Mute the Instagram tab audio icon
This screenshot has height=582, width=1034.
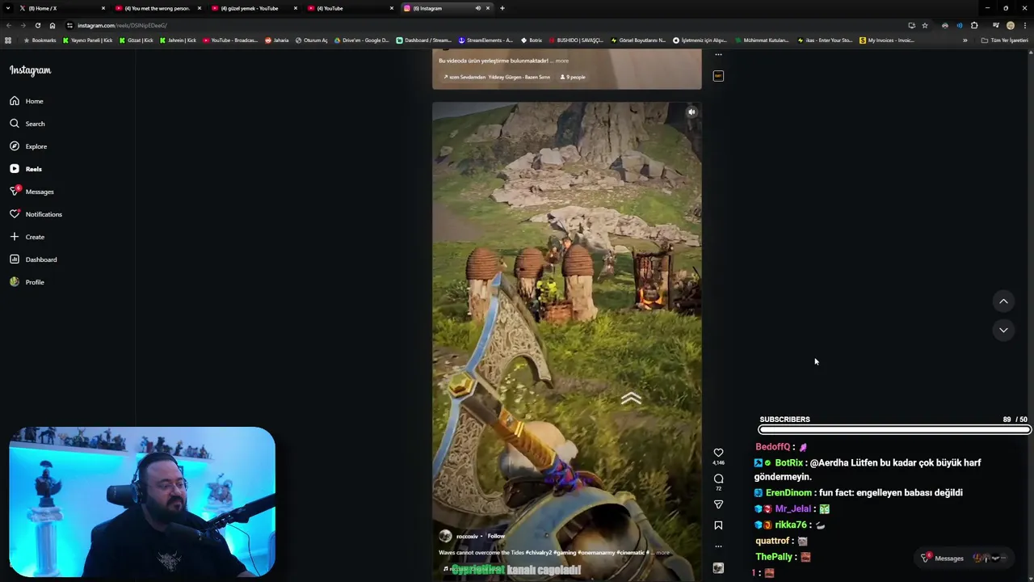(477, 8)
